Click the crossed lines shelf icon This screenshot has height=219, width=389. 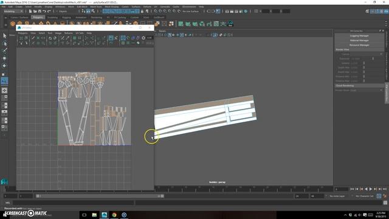pyautogui.click(x=223, y=24)
